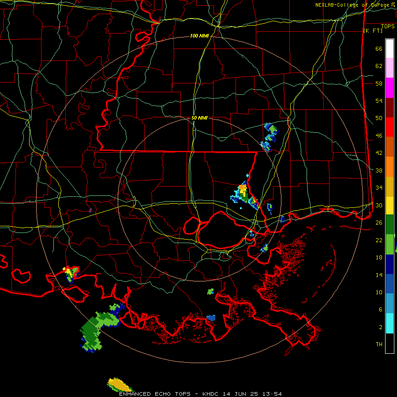Select the northeastern blue-green echo cluster
The image size is (397, 397).
click(x=270, y=138)
